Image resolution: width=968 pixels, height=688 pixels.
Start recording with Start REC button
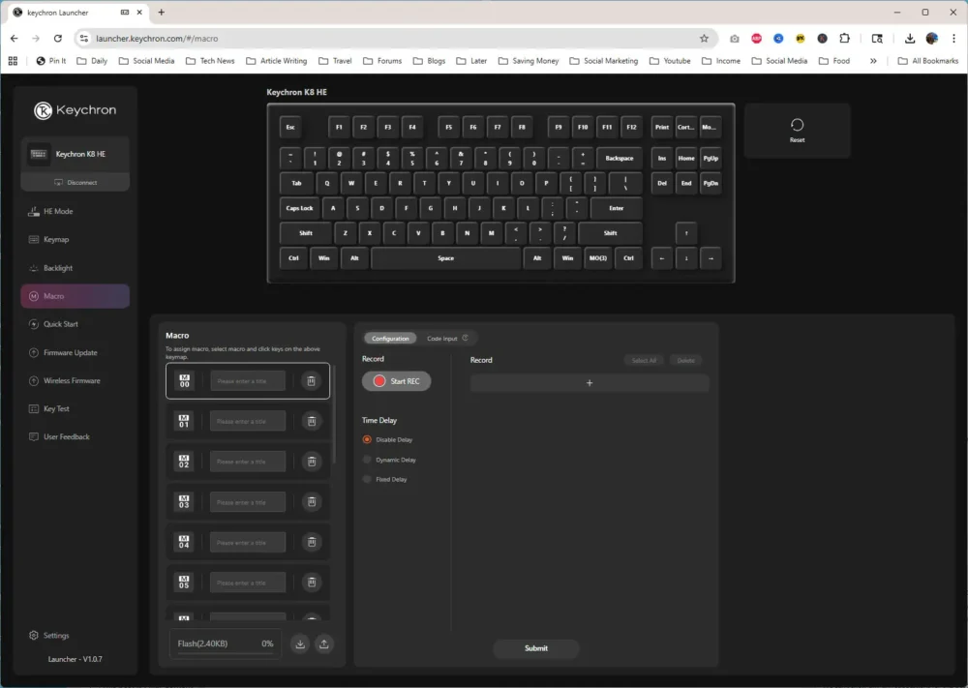coord(396,381)
